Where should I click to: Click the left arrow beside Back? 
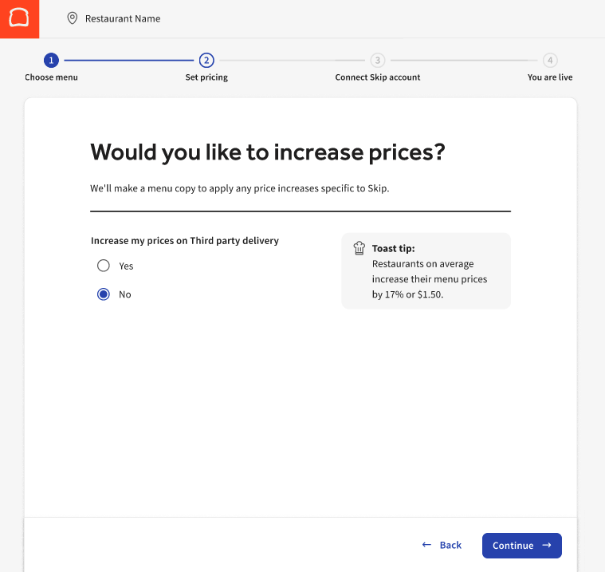tap(426, 545)
